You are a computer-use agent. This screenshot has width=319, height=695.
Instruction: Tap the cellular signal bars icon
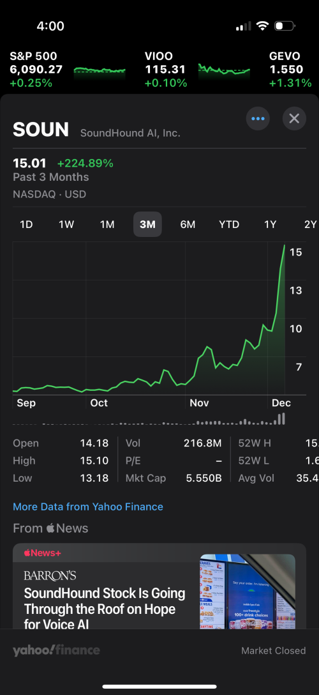coord(243,26)
